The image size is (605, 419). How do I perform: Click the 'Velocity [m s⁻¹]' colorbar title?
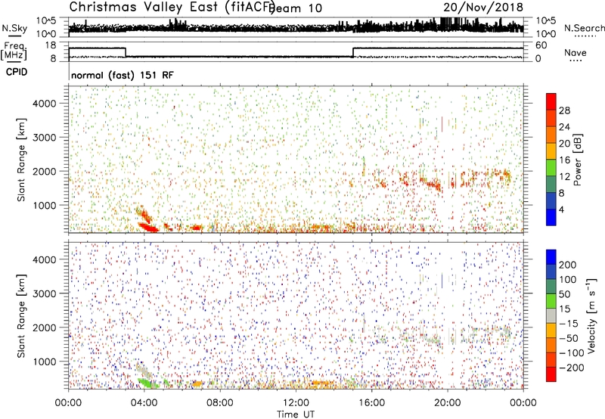click(591, 316)
